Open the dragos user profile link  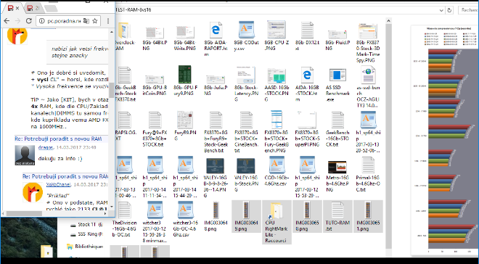(x=46, y=147)
